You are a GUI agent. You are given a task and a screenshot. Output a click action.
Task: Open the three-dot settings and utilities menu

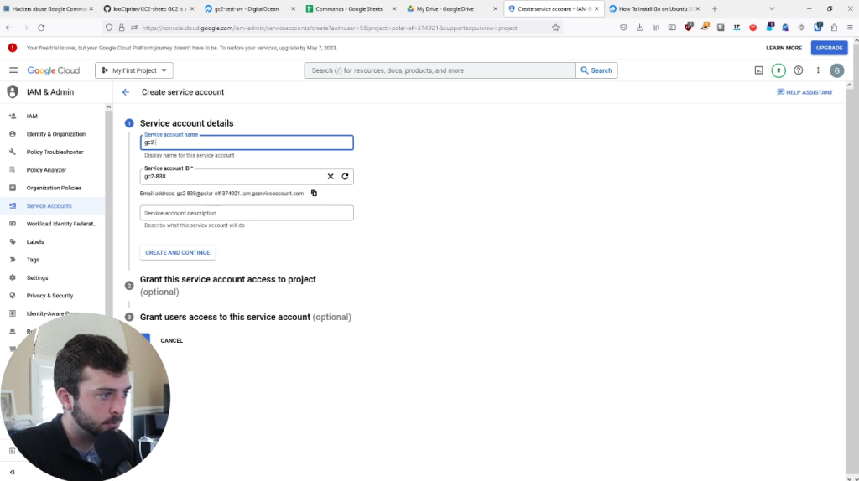coord(818,70)
